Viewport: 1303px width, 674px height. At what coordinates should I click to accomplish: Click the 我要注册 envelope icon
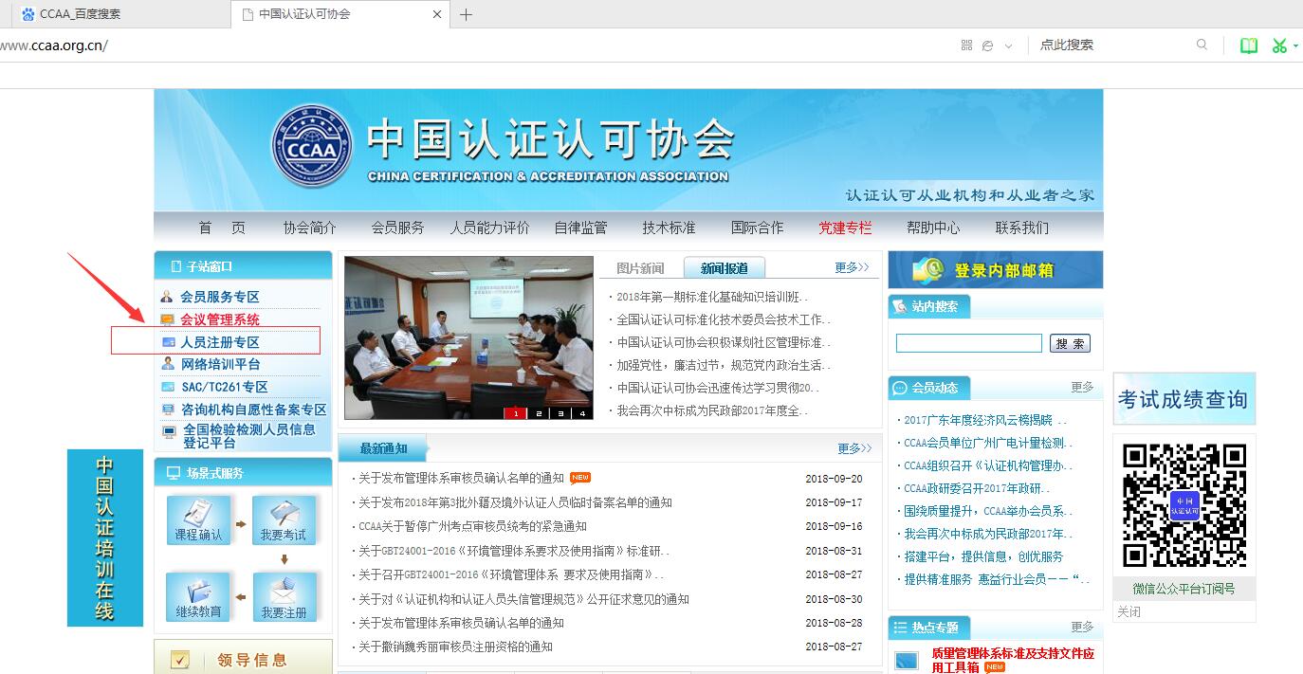click(x=284, y=597)
